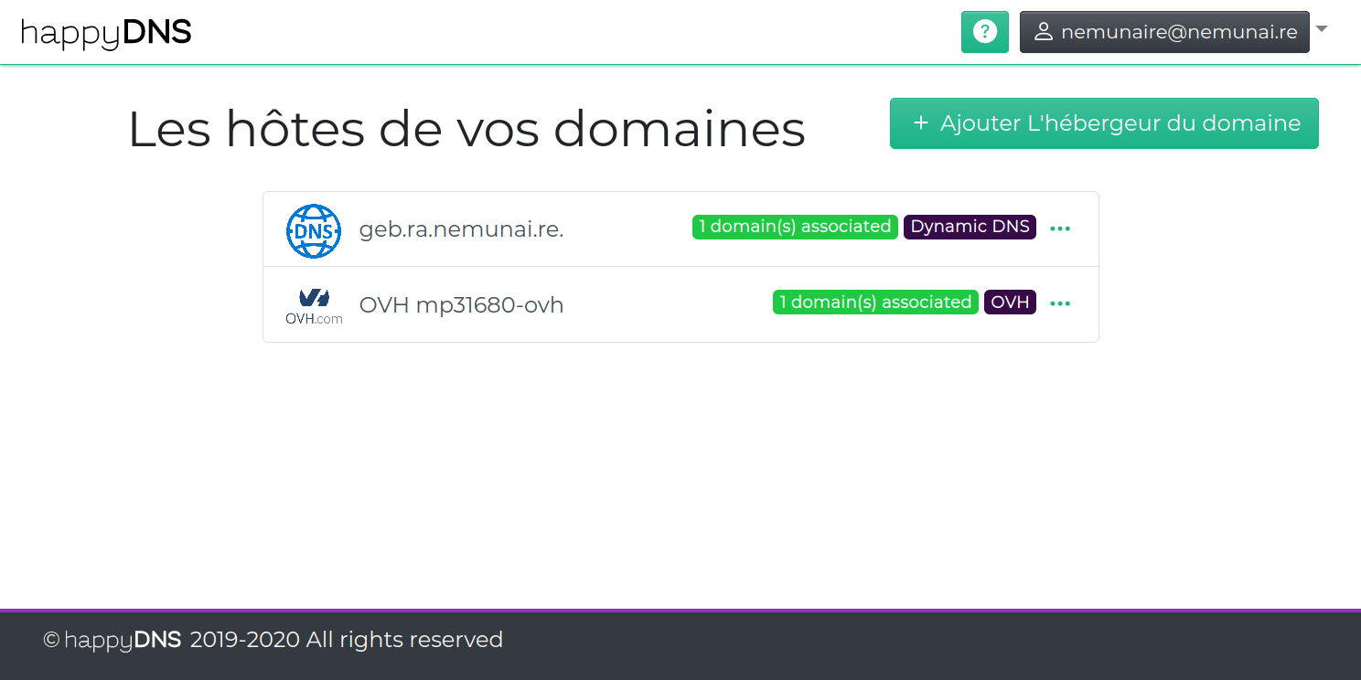This screenshot has width=1361, height=680.
Task: Open three-dot menu for geb.ra.nemunai.re.
Action: point(1059,228)
